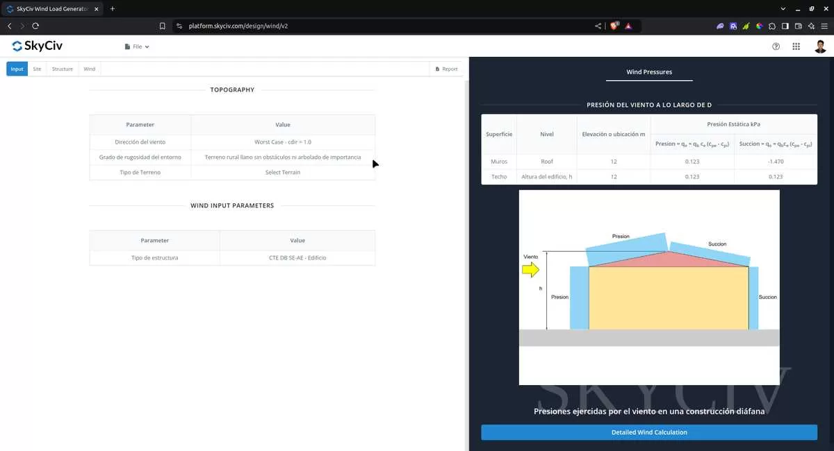834x451 pixels.
Task: Change the Tipo de estructura value CTE DB SE-AE
Action: click(297, 257)
